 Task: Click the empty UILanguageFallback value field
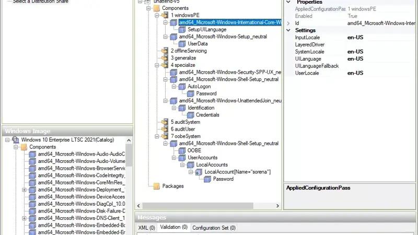pyautogui.click(x=380, y=66)
